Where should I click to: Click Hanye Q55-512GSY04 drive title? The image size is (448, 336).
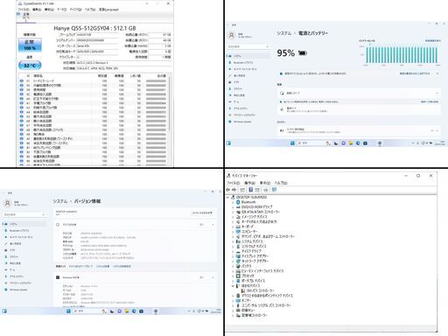pos(94,28)
